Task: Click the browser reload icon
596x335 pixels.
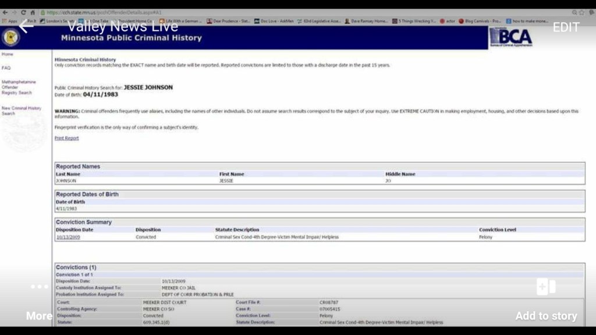Action: point(23,12)
